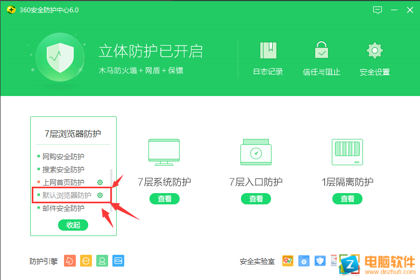Click 查看 under 1层隔离防护
420x280 pixels.
click(347, 198)
